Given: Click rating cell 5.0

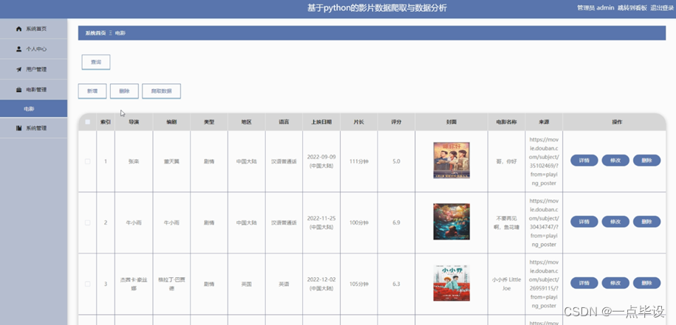Looking at the screenshot, I should pyautogui.click(x=396, y=161).
